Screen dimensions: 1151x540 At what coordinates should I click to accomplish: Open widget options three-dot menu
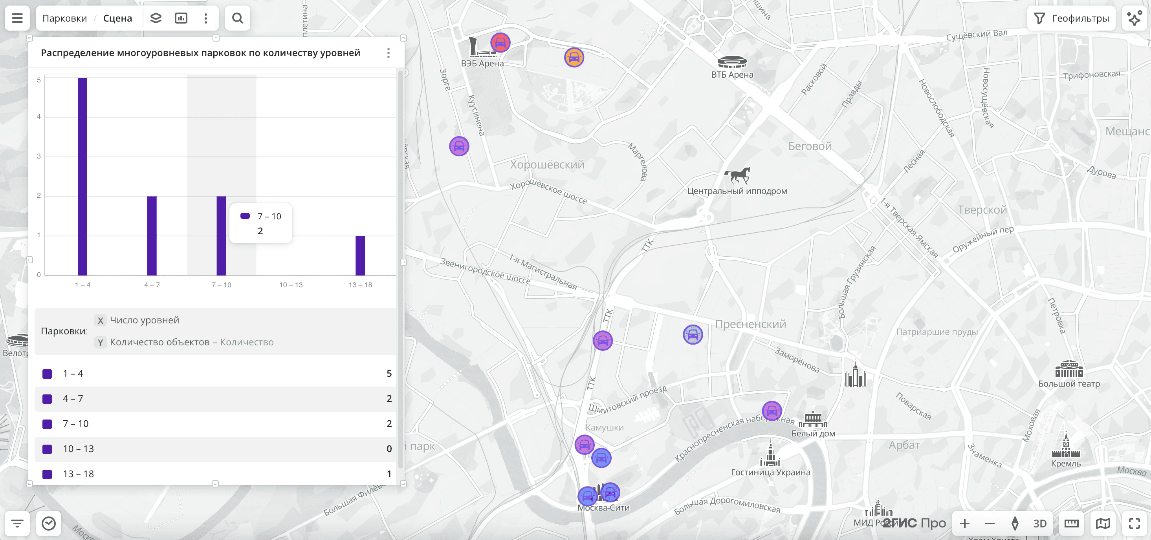click(x=388, y=53)
